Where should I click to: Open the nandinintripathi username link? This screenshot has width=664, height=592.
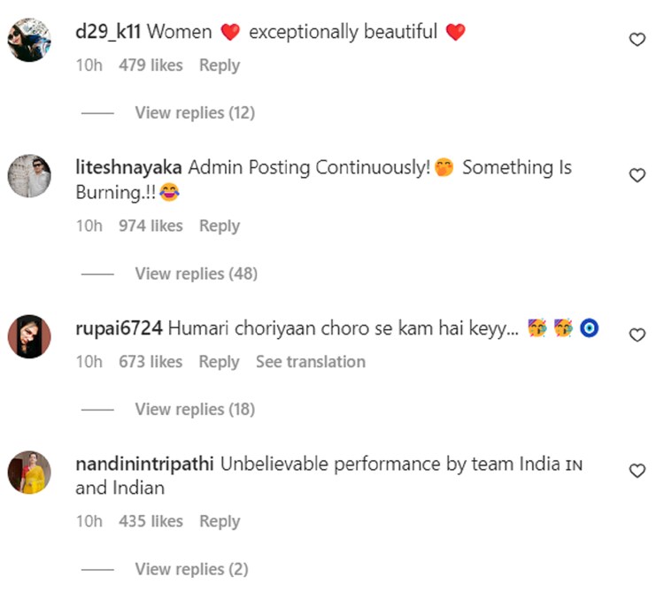tap(145, 464)
